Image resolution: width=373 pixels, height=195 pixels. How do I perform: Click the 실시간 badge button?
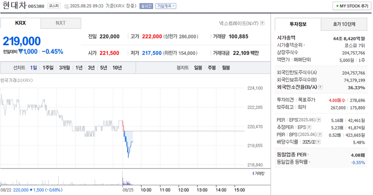(146, 6)
